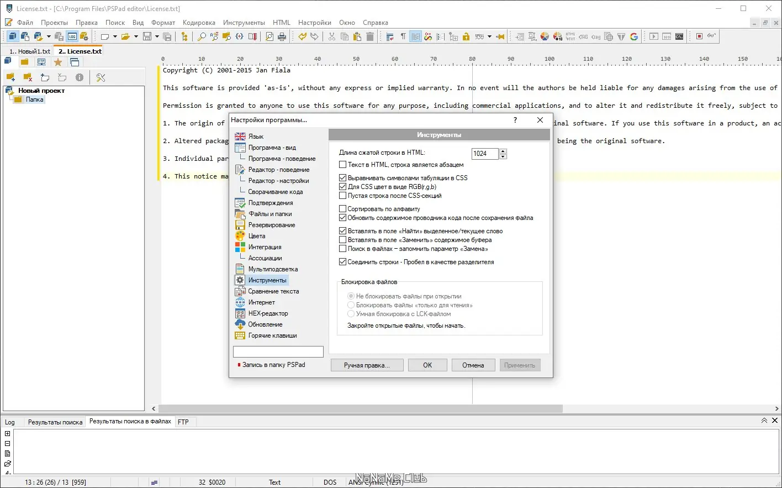Click the padlock icon in toolbar
The image size is (782, 488).
(x=466, y=36)
